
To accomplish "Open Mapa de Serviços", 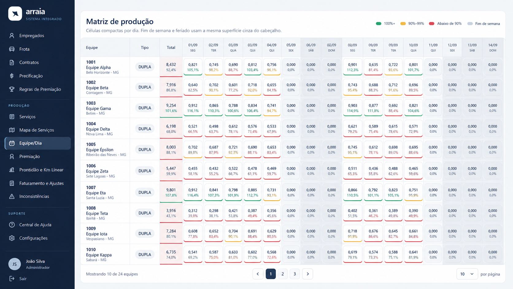I will pyautogui.click(x=37, y=130).
